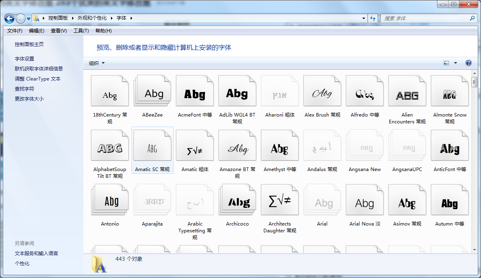Select the Almonte Snow font icon
Image resolution: width=481 pixels, height=278 pixels.
450,91
